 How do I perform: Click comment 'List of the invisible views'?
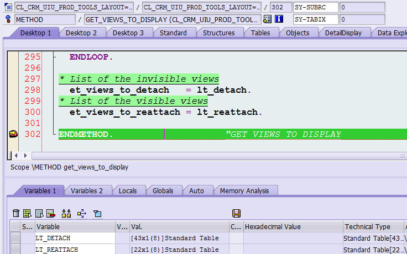pyautogui.click(x=139, y=79)
